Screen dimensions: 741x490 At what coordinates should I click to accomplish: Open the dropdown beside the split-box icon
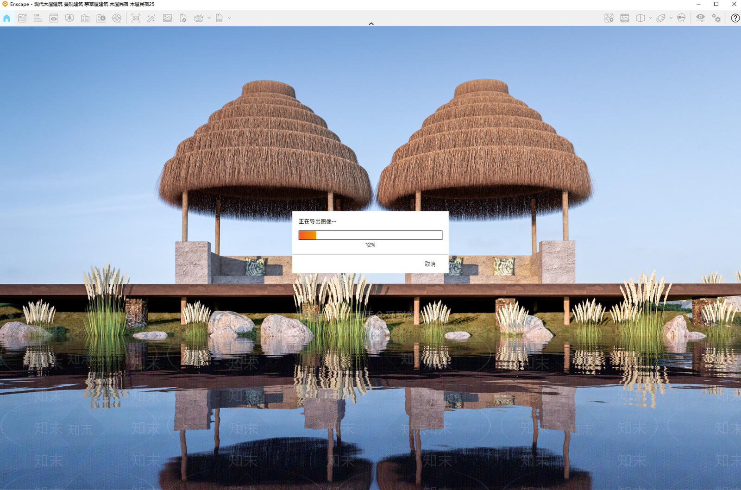[x=651, y=18]
